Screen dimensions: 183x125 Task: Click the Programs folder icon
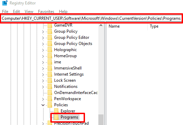pos(56,117)
